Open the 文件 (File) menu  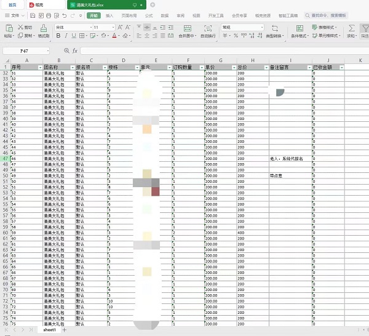(15, 15)
